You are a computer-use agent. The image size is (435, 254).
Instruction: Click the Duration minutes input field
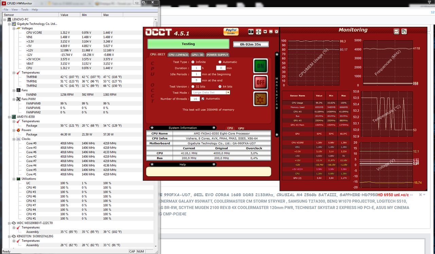point(221,68)
